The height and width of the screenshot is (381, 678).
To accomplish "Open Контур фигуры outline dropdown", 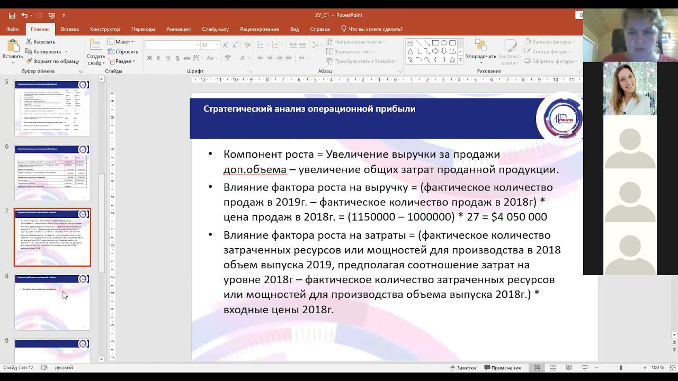I will (x=549, y=51).
